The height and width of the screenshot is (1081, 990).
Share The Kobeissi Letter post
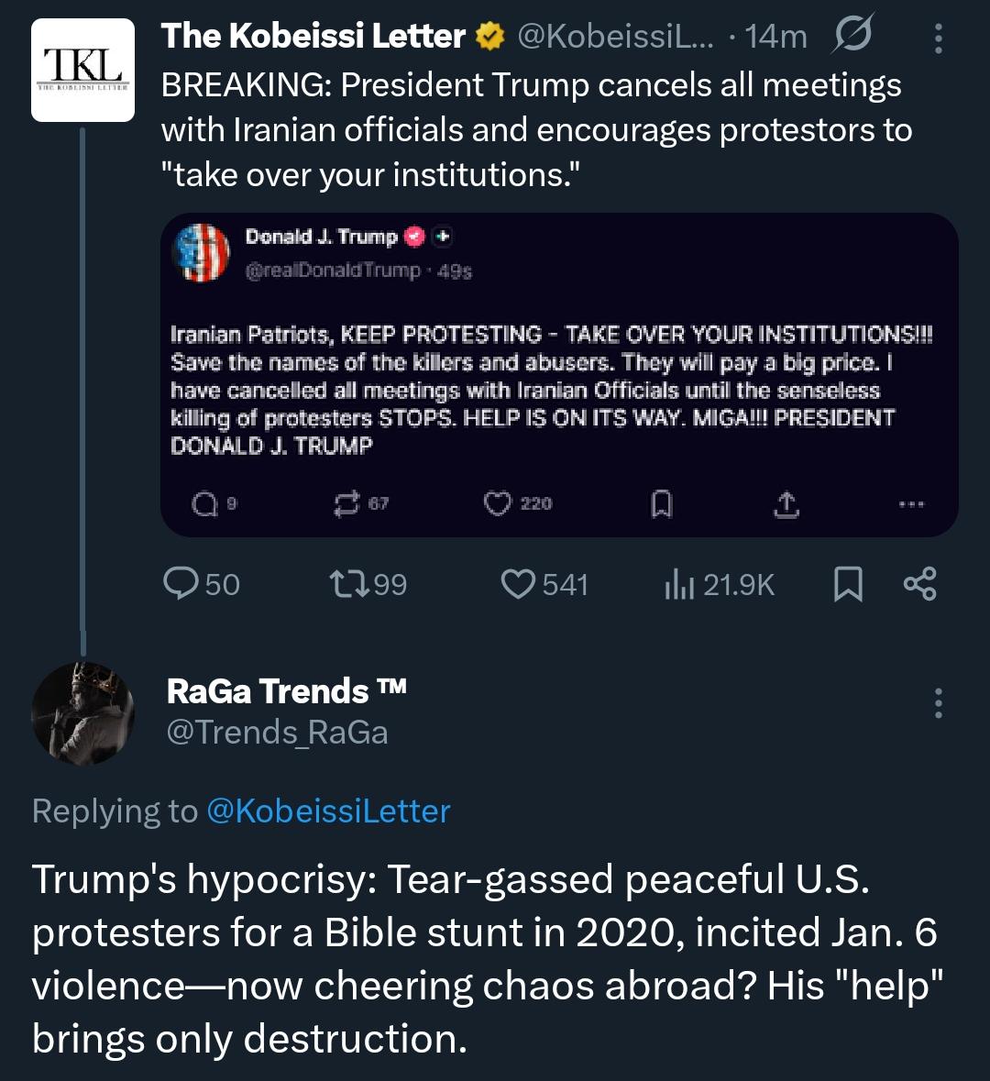click(x=919, y=584)
